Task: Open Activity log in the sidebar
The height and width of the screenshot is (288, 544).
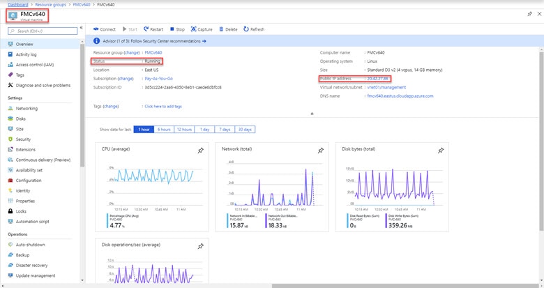Action: click(x=27, y=54)
